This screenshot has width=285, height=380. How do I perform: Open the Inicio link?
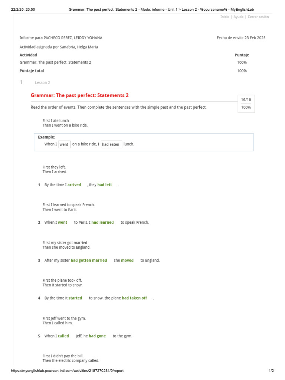(225, 17)
